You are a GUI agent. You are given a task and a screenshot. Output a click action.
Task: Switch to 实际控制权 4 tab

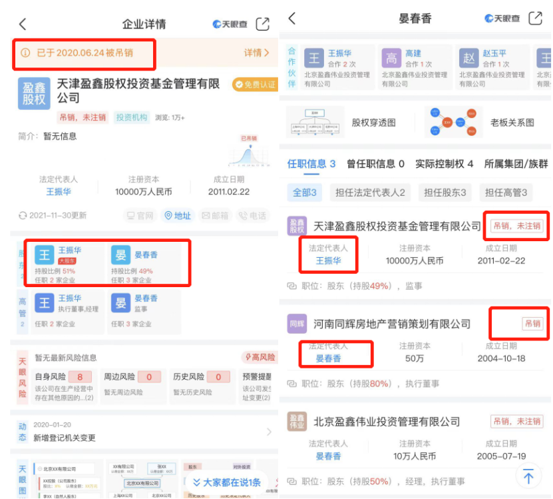click(444, 164)
